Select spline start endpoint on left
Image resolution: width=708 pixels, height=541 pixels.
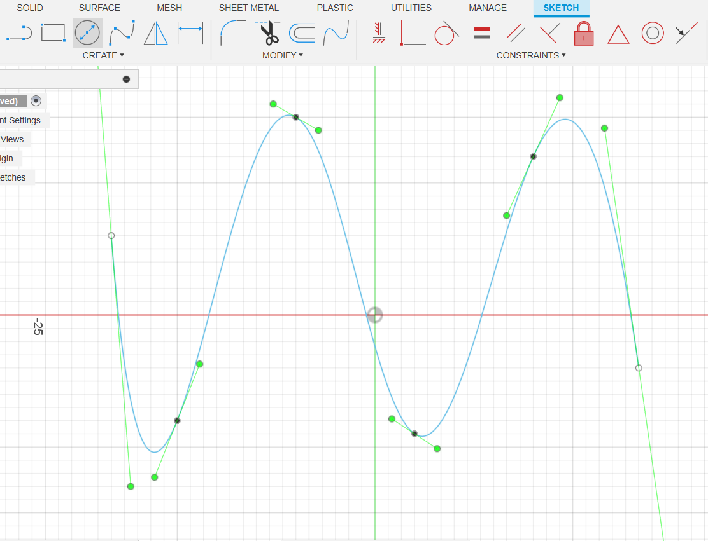click(x=111, y=236)
